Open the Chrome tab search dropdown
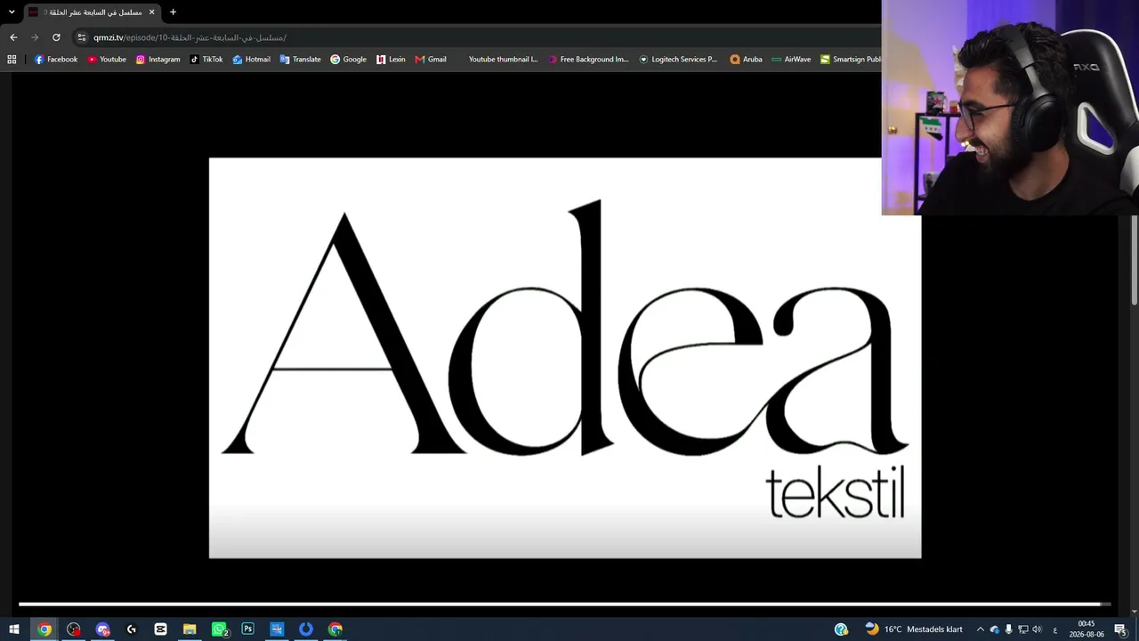The width and height of the screenshot is (1139, 641). pos(12,12)
